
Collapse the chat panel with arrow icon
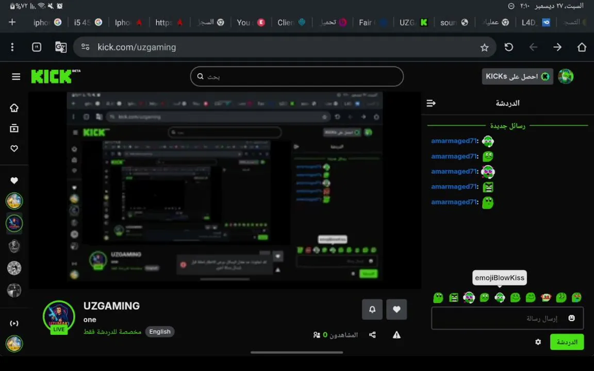pos(431,103)
